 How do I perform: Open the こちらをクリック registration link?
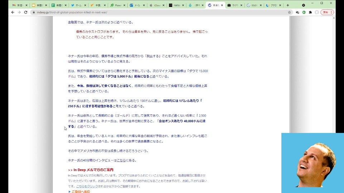87,187
